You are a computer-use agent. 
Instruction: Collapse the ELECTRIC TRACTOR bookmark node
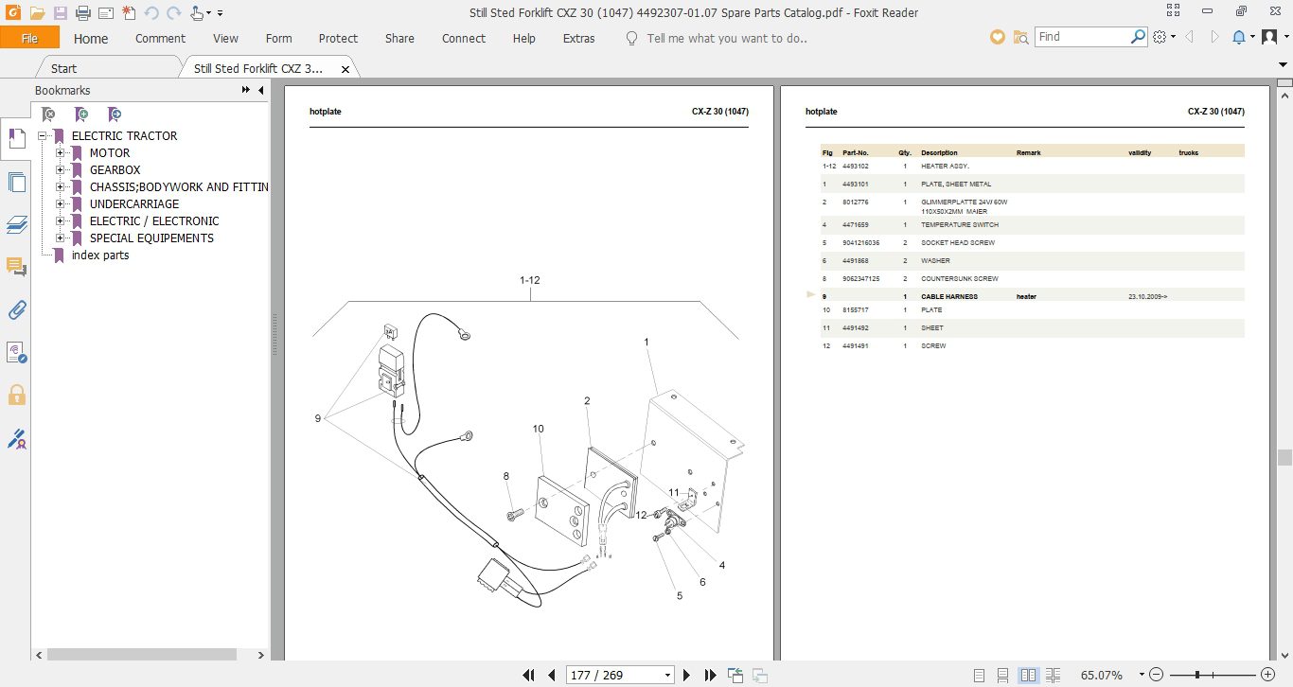click(43, 135)
